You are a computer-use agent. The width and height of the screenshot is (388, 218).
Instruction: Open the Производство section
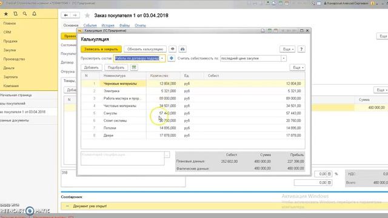(14, 59)
